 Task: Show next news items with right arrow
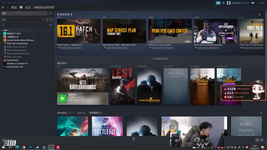click(260, 14)
